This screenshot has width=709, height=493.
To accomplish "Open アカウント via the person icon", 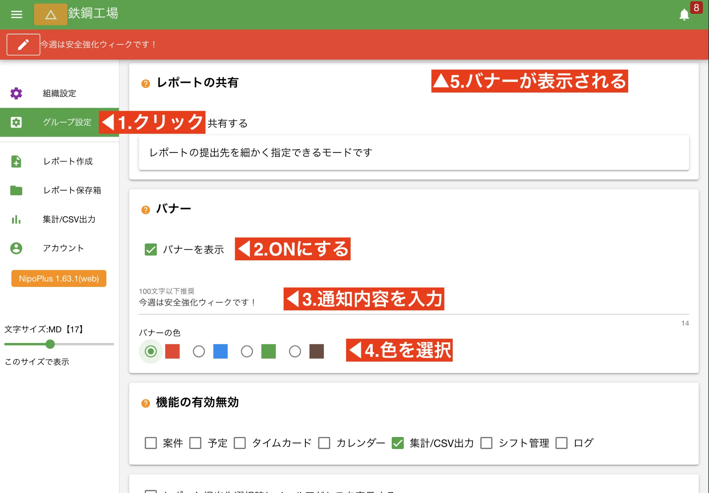I will point(16,248).
